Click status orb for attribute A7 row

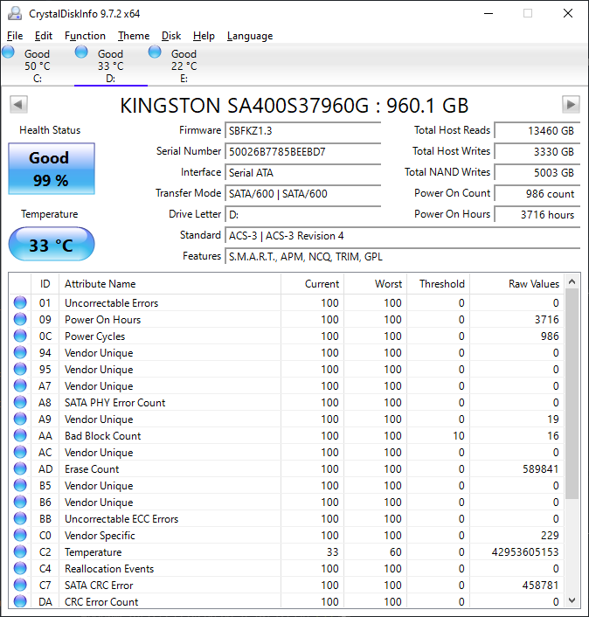pyautogui.click(x=20, y=385)
